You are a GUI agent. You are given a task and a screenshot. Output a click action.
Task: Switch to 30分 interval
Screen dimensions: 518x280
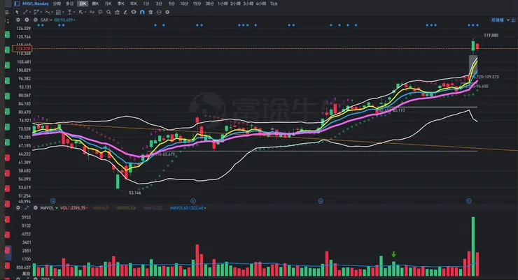[x=209, y=3]
